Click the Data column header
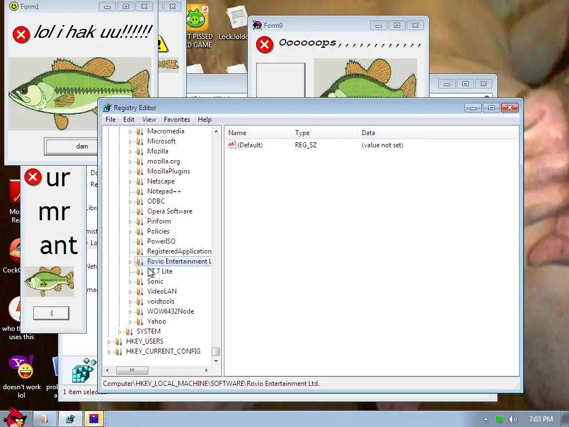 pyautogui.click(x=438, y=133)
